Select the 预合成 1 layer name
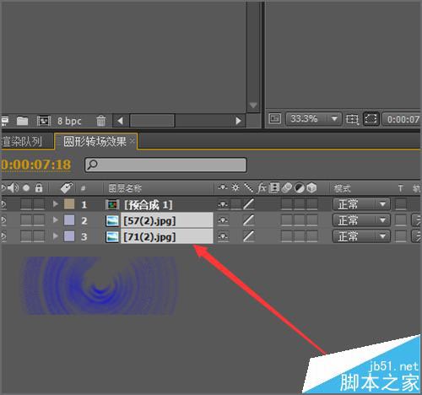The width and height of the screenshot is (422, 395). [x=149, y=205]
